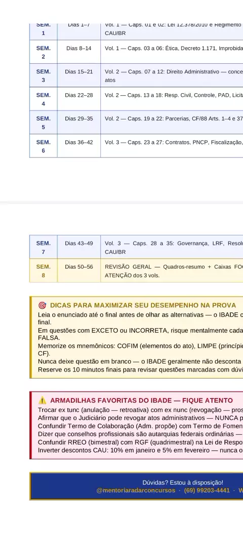Viewport: 243px width, 560px height.
Task: Click the 'Trocar ex tunc (anulação' line
Action: pos(140,411)
